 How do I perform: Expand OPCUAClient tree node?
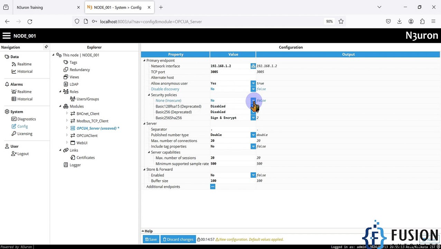click(67, 136)
